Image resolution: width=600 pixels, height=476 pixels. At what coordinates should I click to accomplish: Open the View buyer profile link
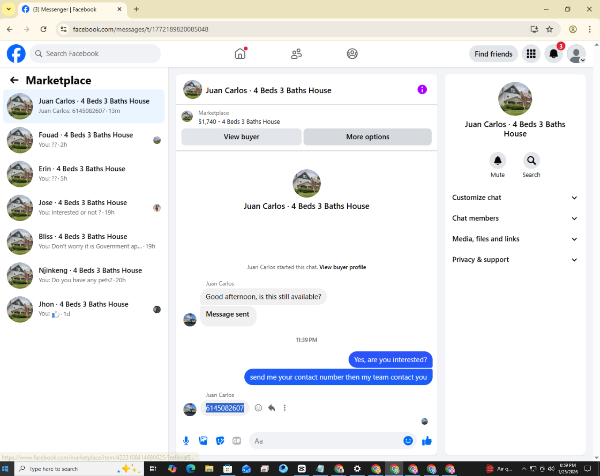pyautogui.click(x=342, y=267)
